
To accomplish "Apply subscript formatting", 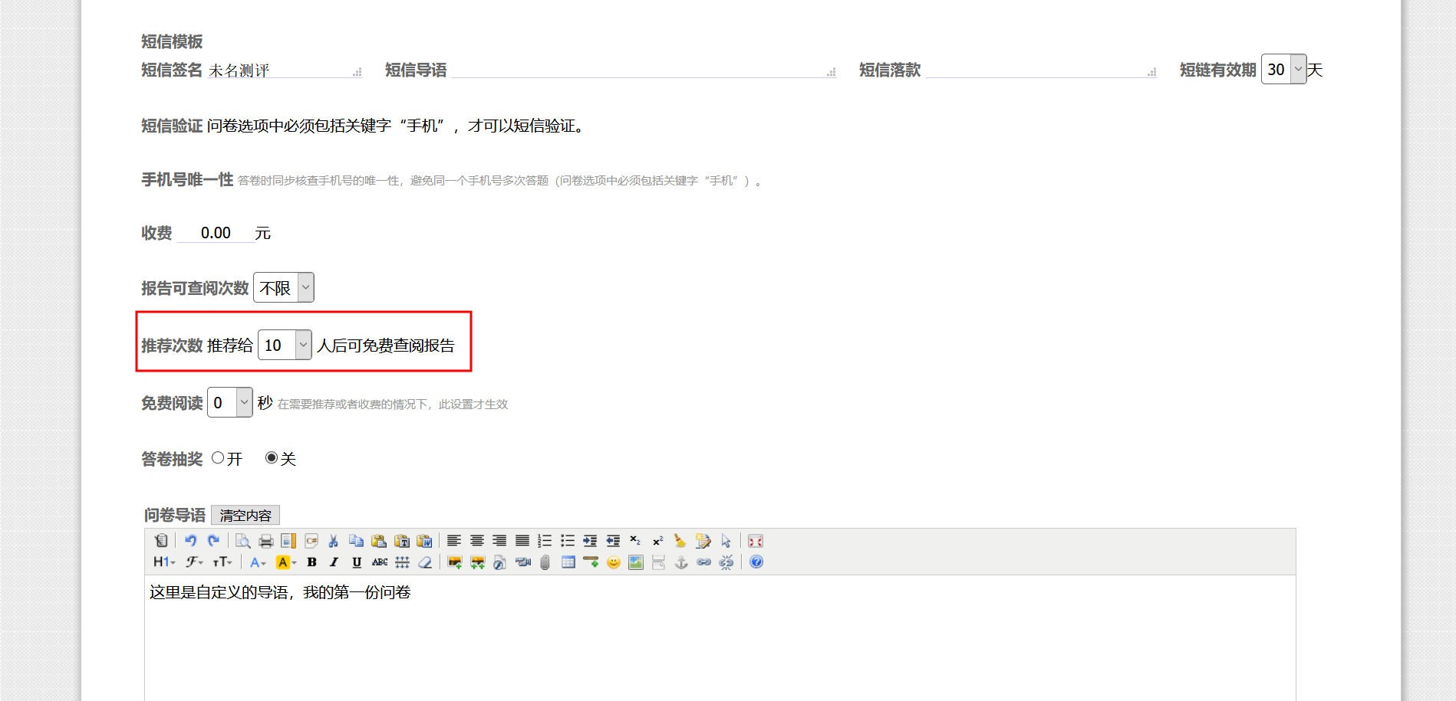I will (635, 541).
